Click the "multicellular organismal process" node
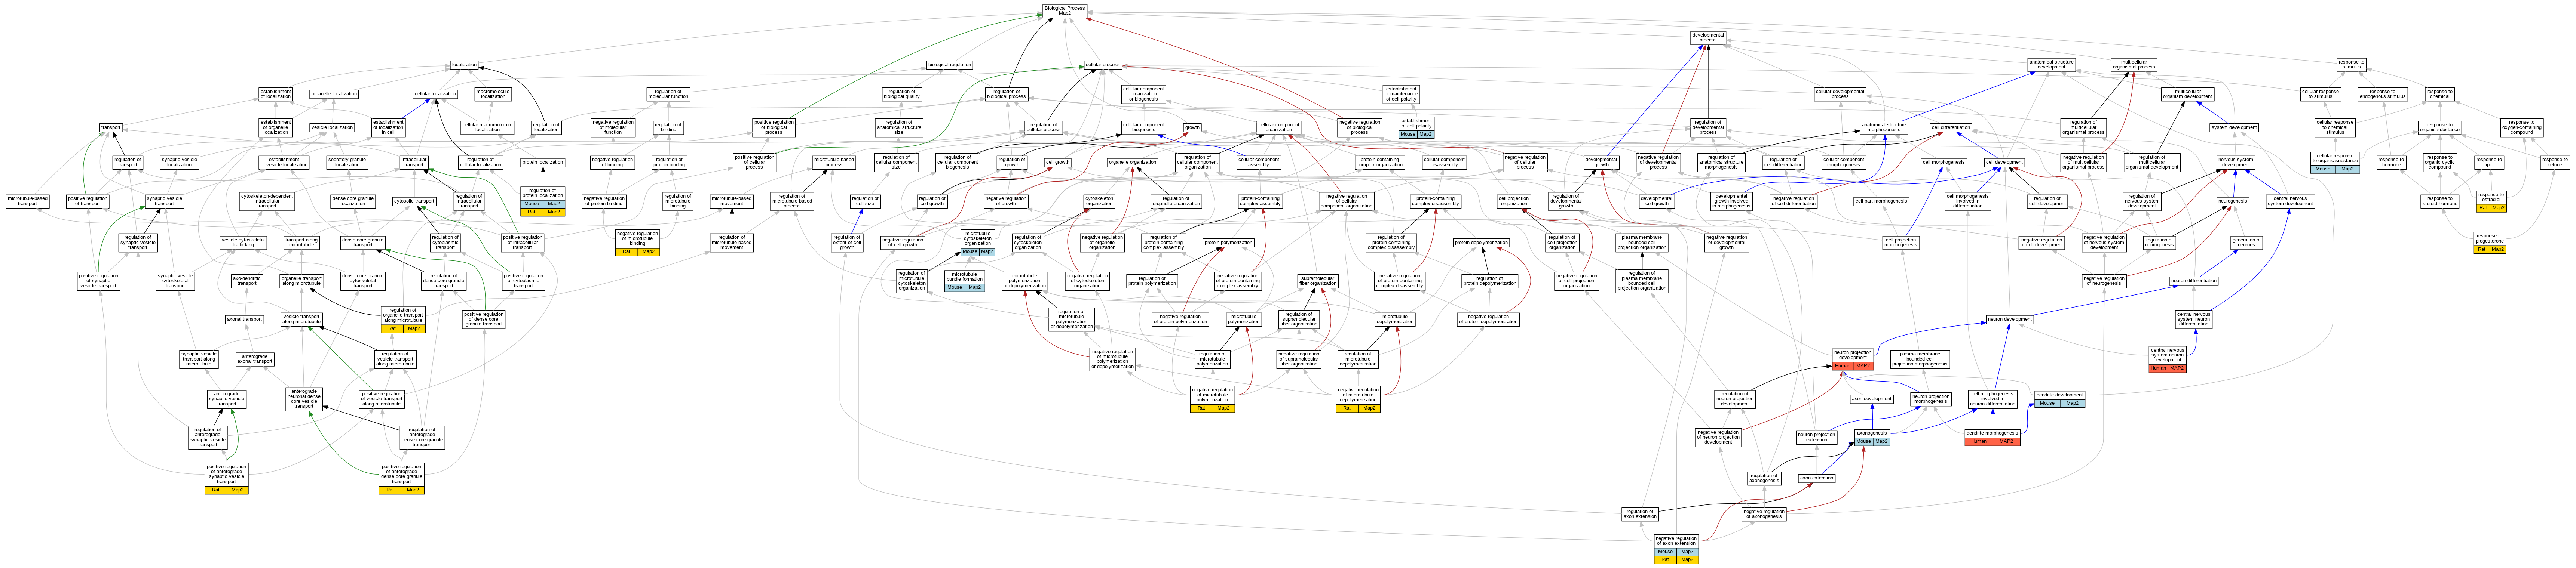Screen dimensions: 2576x568 (2134, 65)
